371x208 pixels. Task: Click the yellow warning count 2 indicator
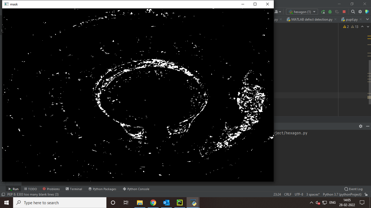click(x=346, y=27)
